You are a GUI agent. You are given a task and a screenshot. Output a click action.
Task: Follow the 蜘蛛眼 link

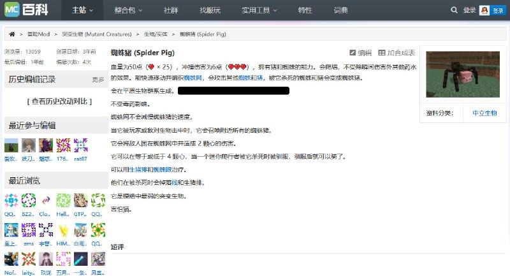pyautogui.click(x=162, y=170)
